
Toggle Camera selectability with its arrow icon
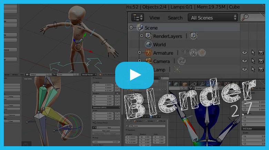pos(253,61)
